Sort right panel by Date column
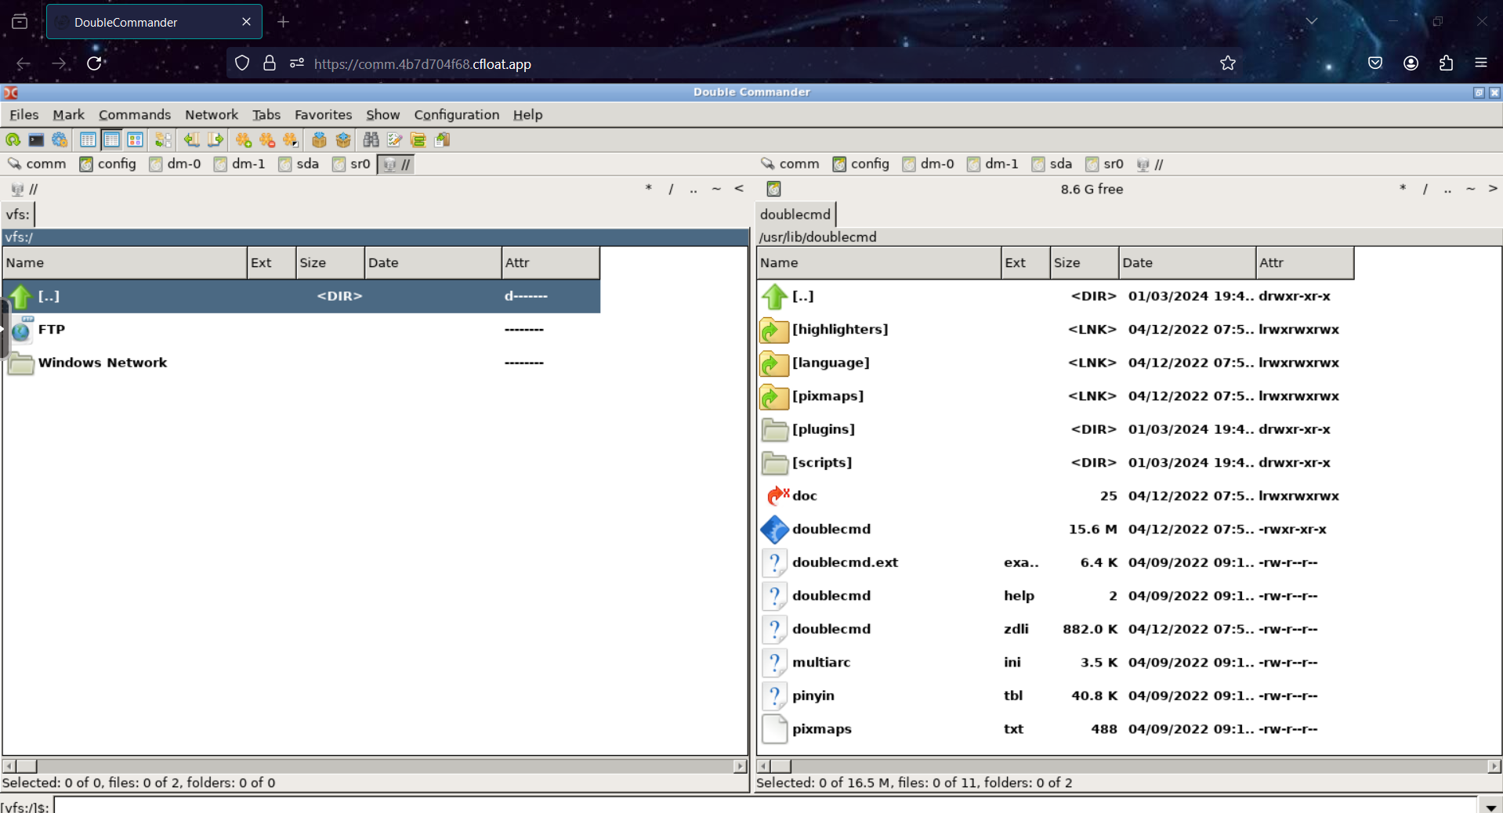The width and height of the screenshot is (1503, 813). tap(1186, 262)
